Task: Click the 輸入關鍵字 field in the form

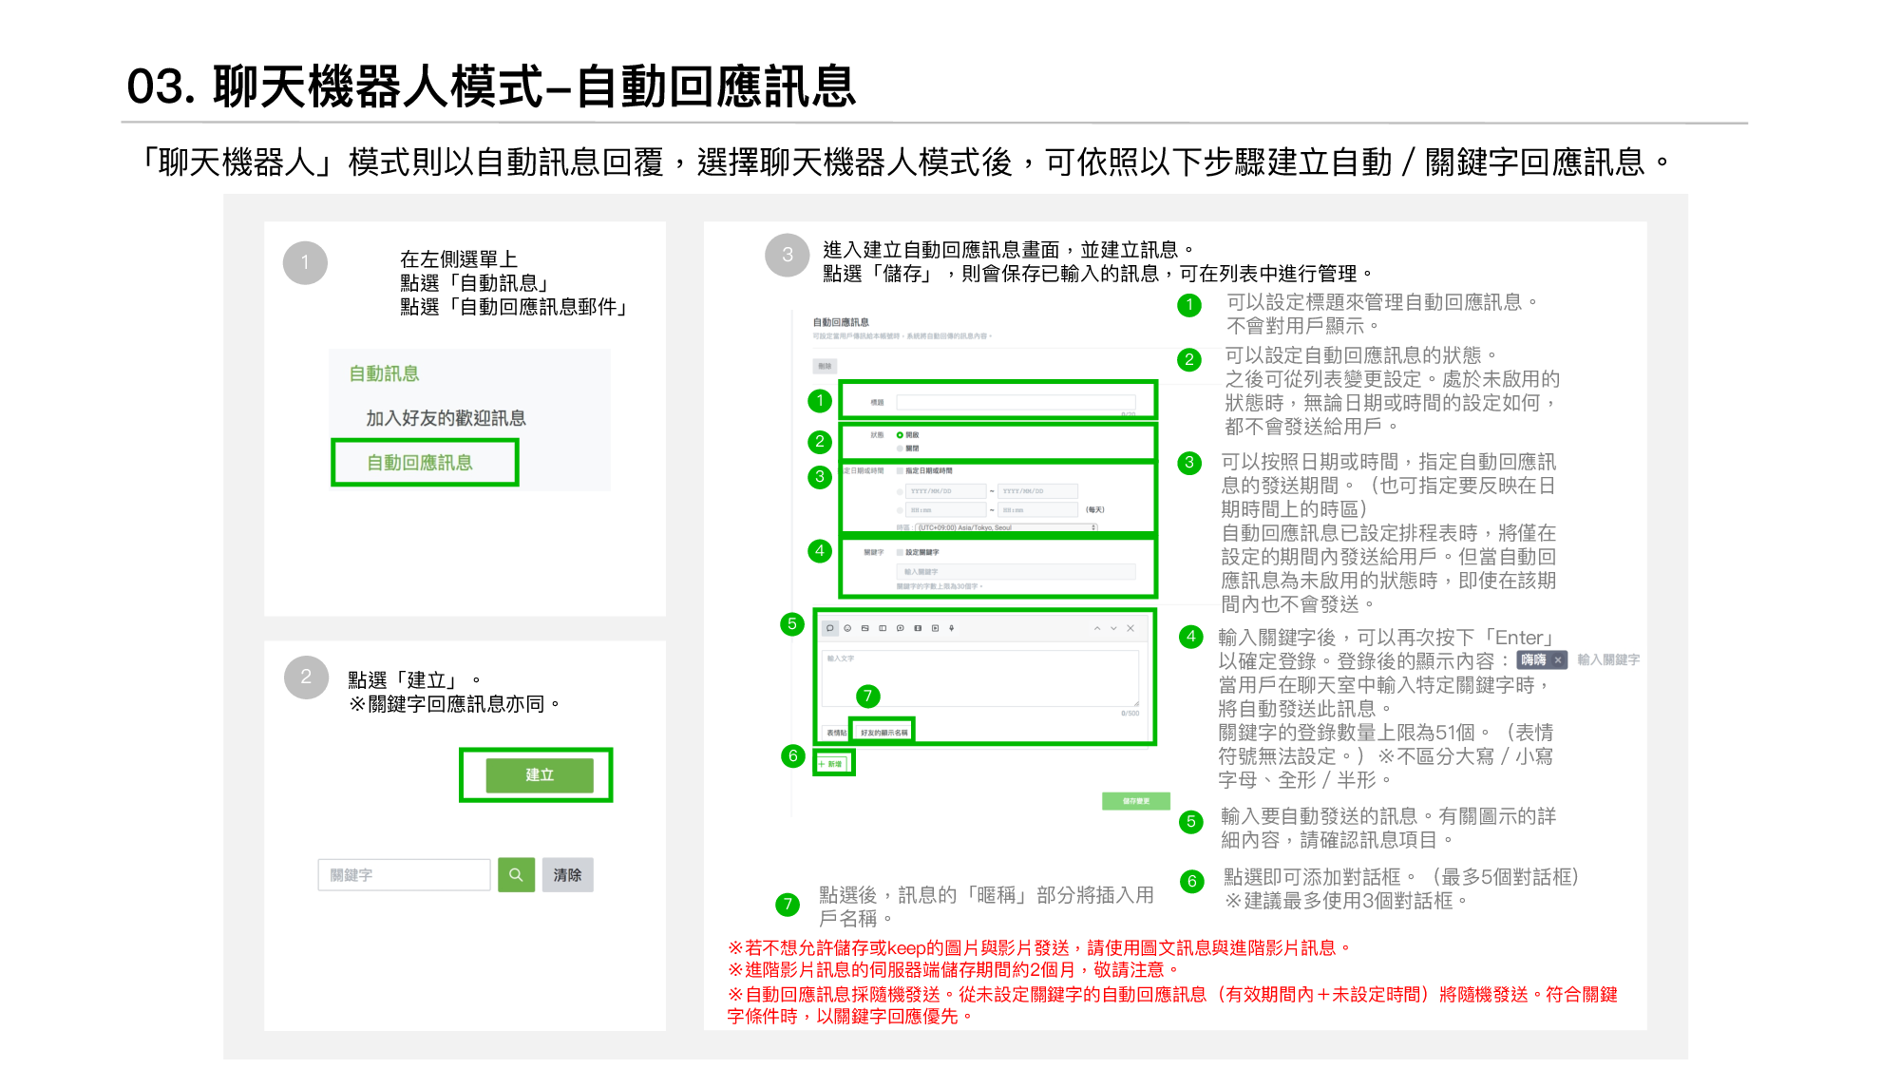Action: [x=1016, y=571]
